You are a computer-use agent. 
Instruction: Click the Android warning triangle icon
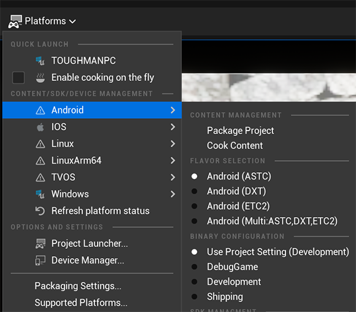[x=41, y=110]
